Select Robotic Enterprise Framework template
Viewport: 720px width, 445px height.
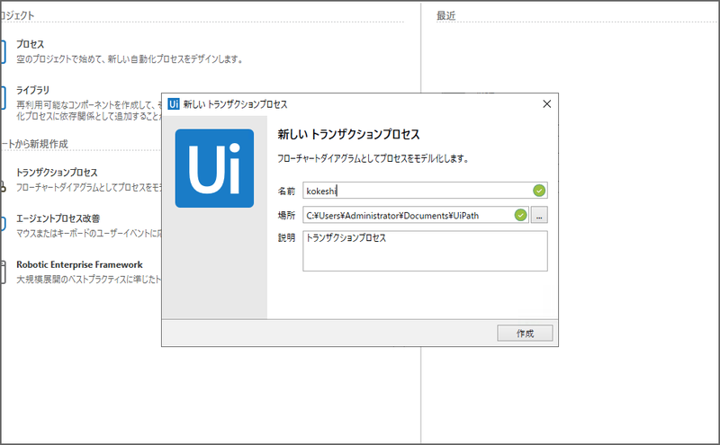tap(79, 264)
